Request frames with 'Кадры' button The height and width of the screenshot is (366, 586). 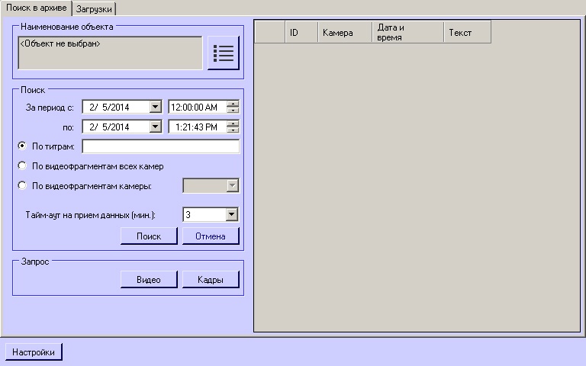point(211,280)
